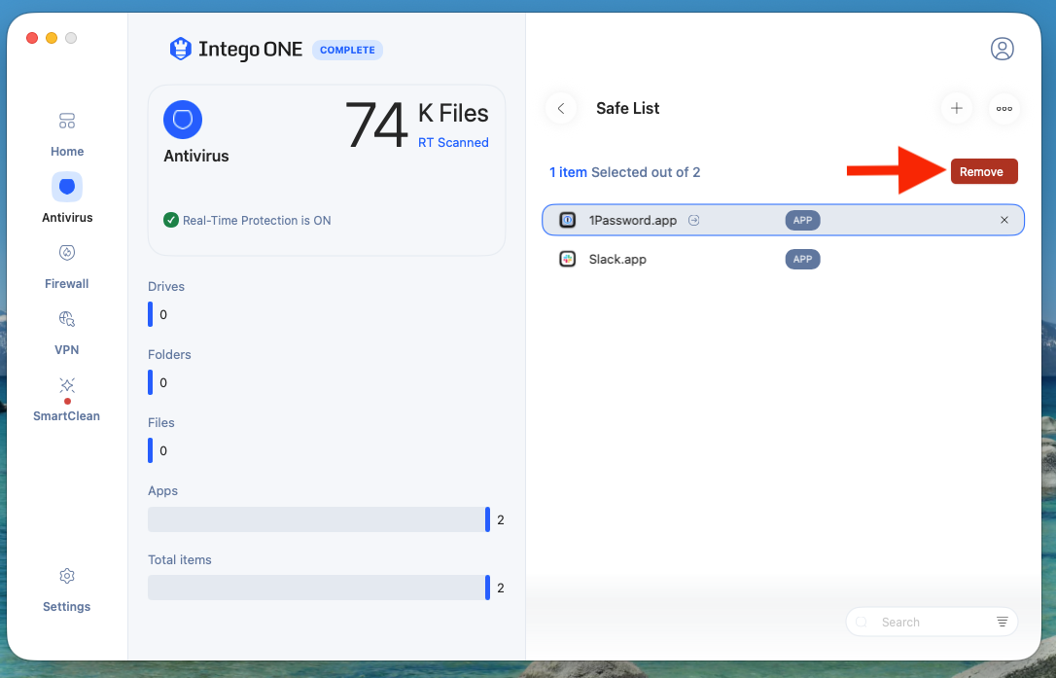Click 'Real-Time Protection is ON' status text
This screenshot has width=1056, height=678.
tap(257, 221)
